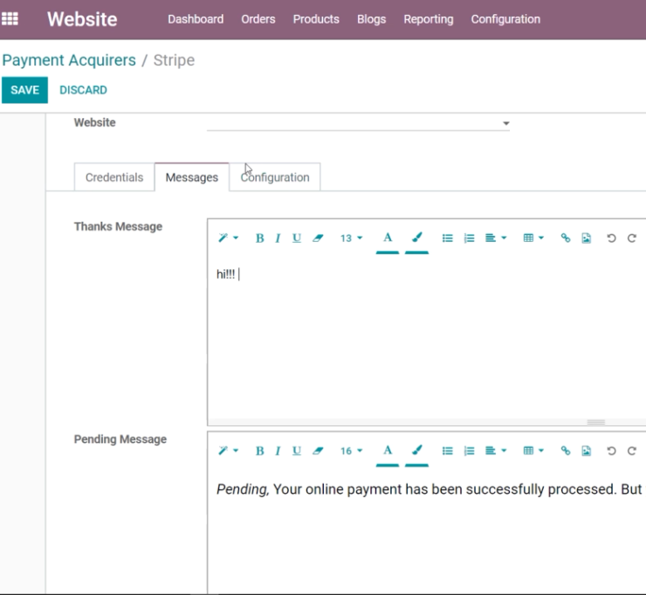This screenshot has width=646, height=595.
Task: Click Italic in Pending Message toolbar
Action: tap(278, 451)
